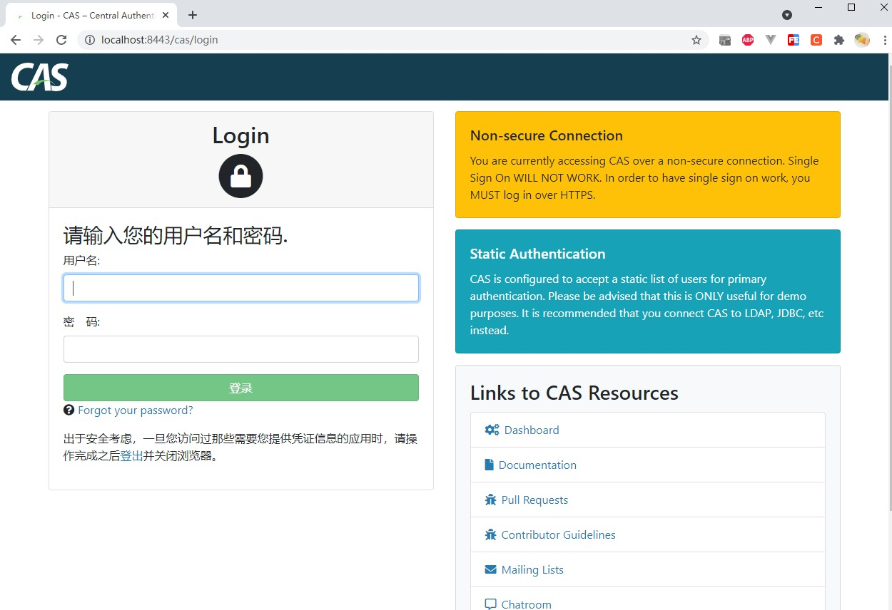Image resolution: width=892 pixels, height=610 pixels.
Task: Open the AdBlock Plus extension icon
Action: tap(748, 40)
